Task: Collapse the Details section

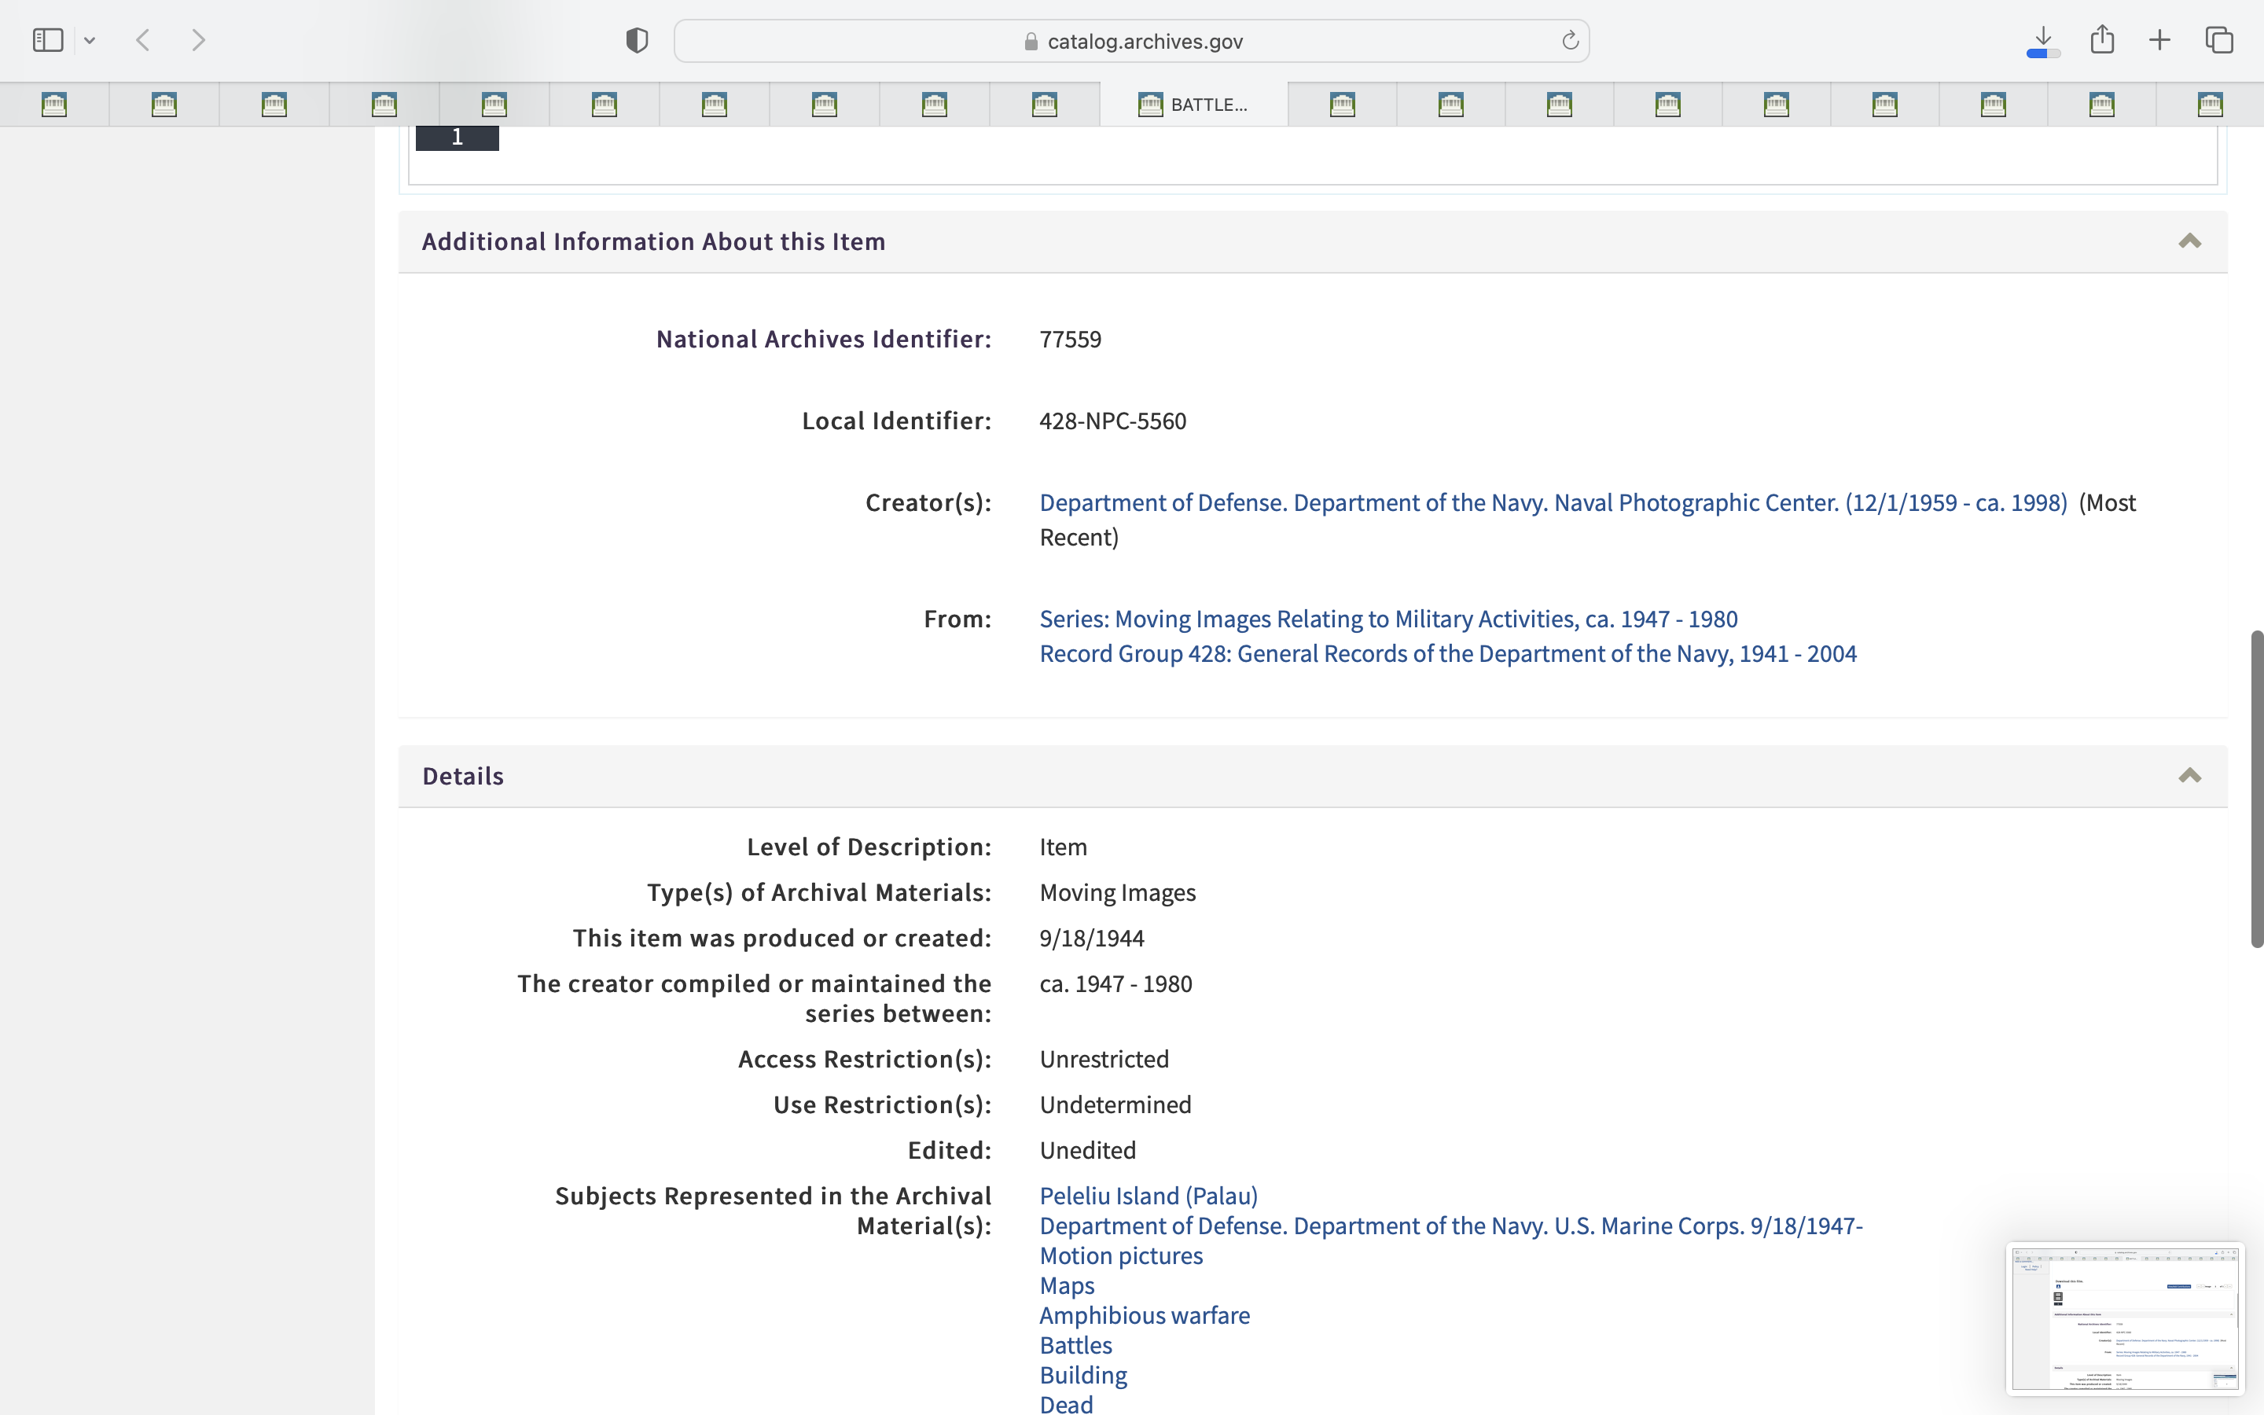Action: (2189, 776)
